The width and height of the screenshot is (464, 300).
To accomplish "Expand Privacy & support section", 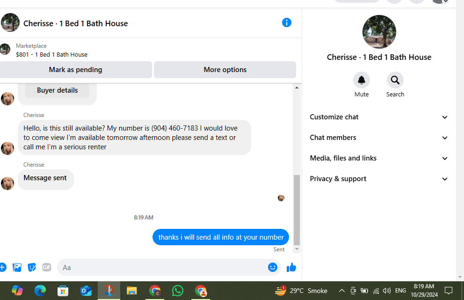I will coord(378,179).
